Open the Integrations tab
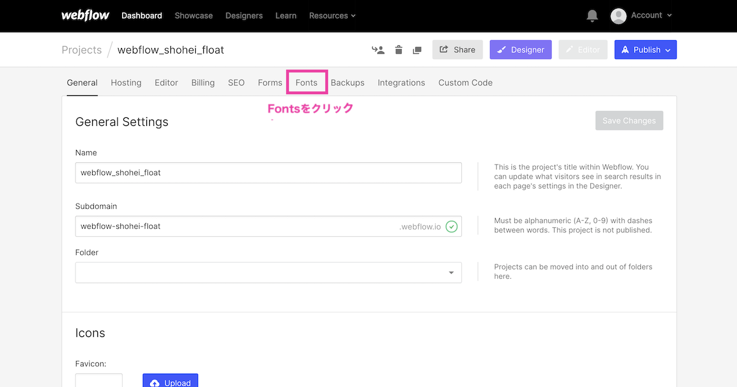The width and height of the screenshot is (737, 387). (x=401, y=83)
